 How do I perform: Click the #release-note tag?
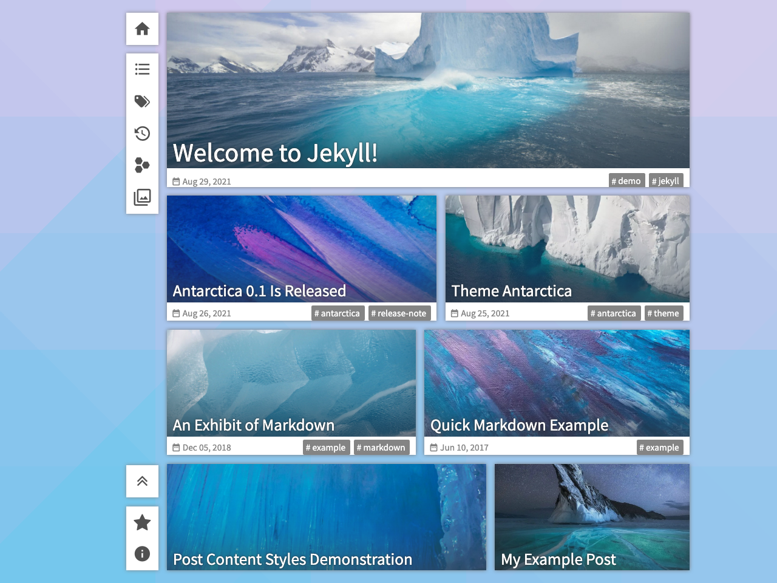[399, 313]
